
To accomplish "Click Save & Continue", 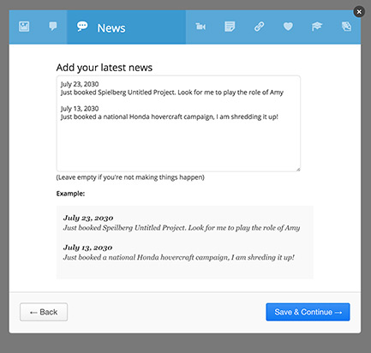I will coord(308,312).
